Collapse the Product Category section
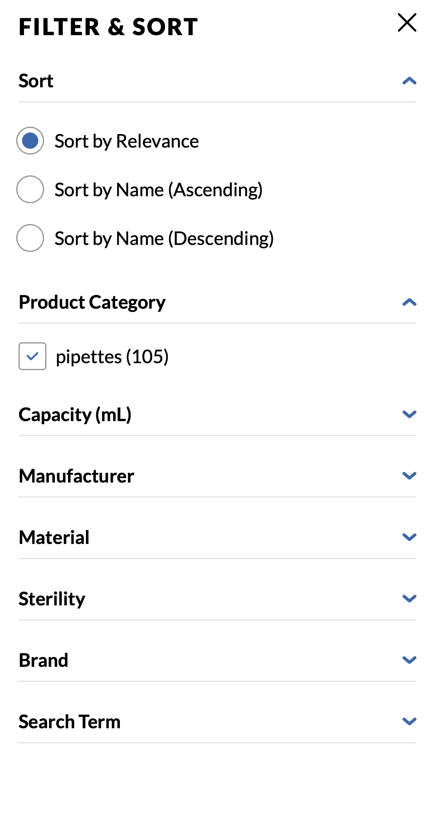The image size is (435, 826). [409, 303]
